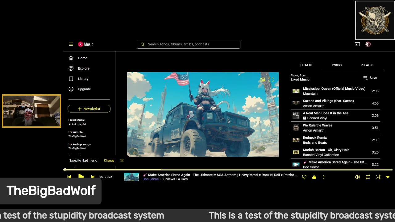Dislike the current song
Image resolution: width=395 pixels, height=222 pixels.
(304, 177)
